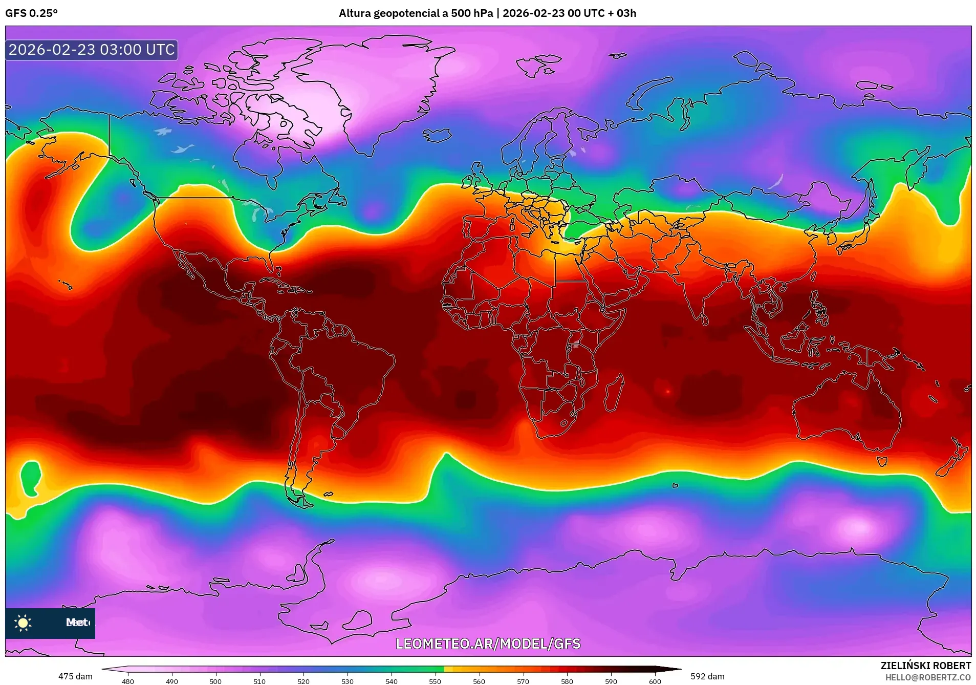Open the LEOMETEO.AR/MODEL/GFS link
Image resolution: width=976 pixels, height=685 pixels.
(x=488, y=645)
